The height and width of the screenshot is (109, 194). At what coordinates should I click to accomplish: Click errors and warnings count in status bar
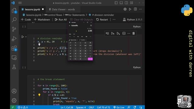(23, 107)
